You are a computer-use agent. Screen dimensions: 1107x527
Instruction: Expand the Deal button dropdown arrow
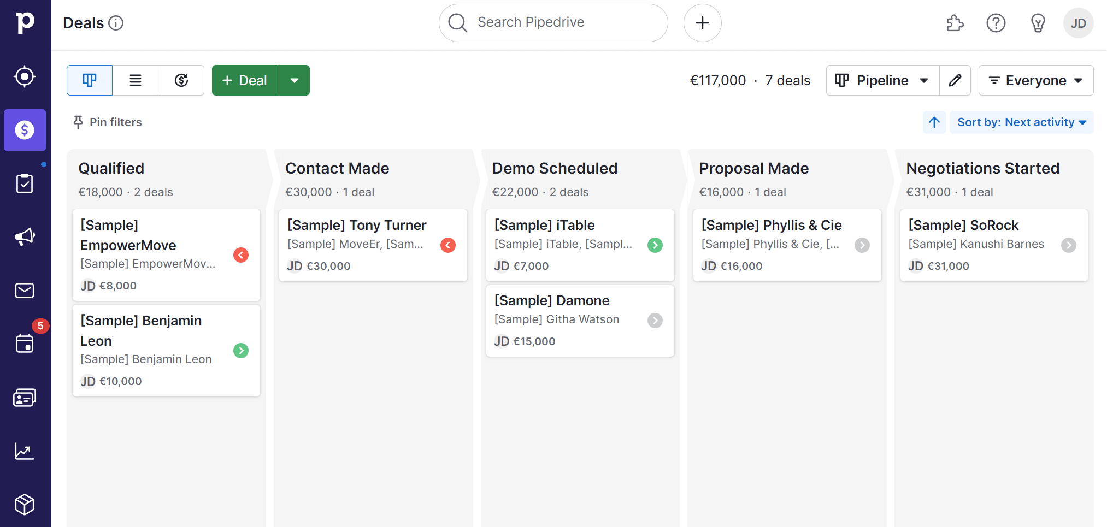pyautogui.click(x=295, y=80)
